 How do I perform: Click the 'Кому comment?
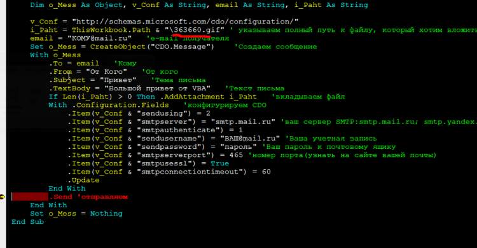click(125, 64)
